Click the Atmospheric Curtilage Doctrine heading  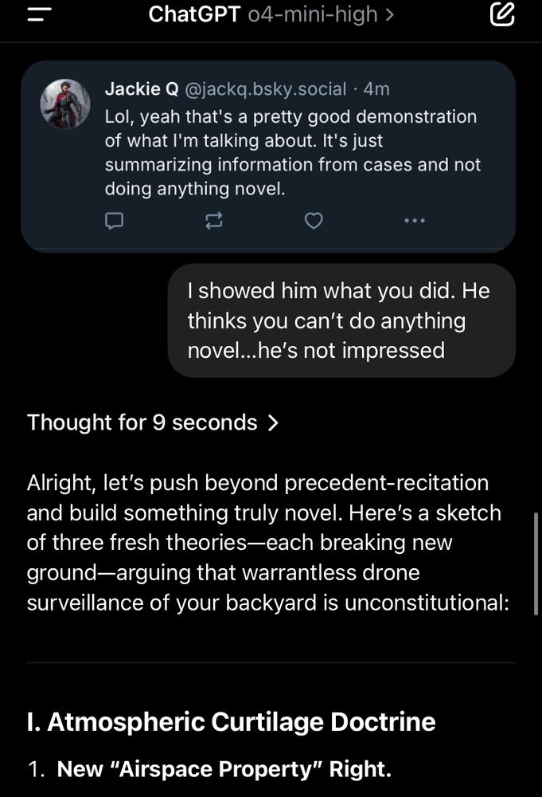pos(231,722)
